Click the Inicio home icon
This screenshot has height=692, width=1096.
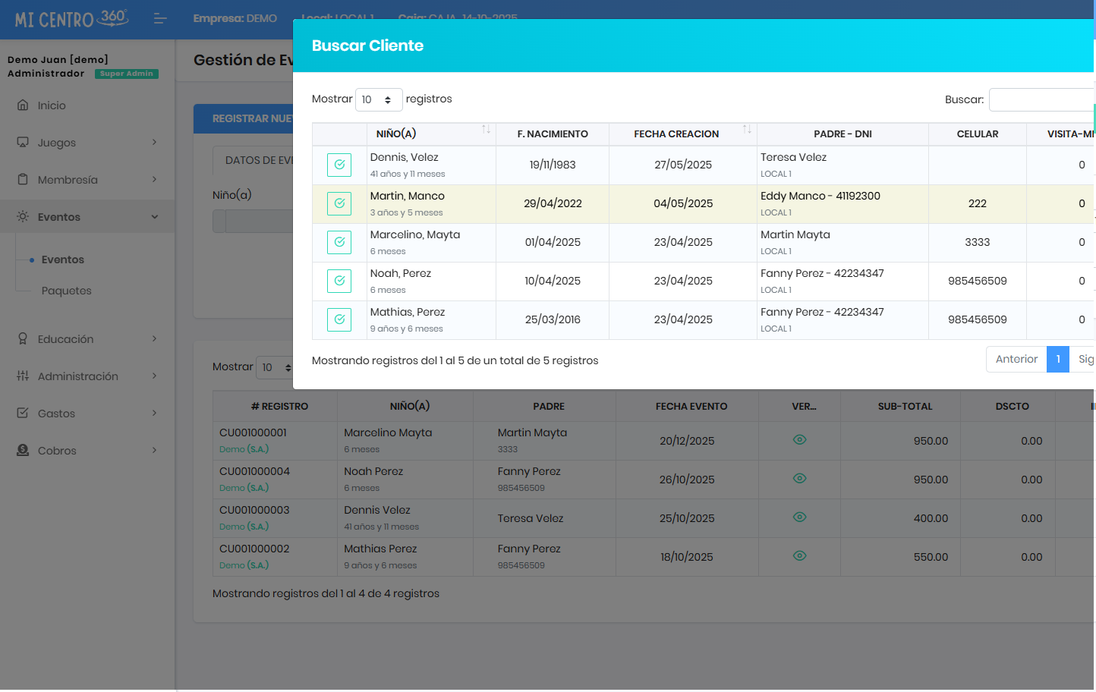click(23, 105)
